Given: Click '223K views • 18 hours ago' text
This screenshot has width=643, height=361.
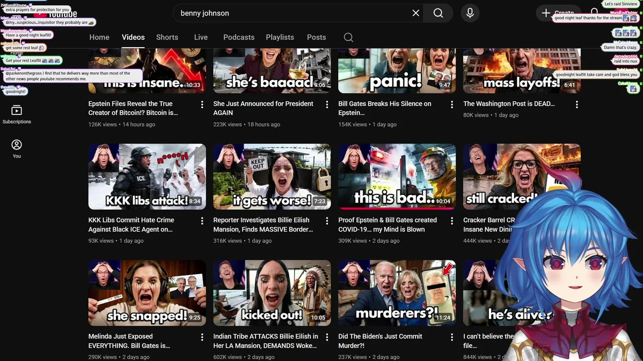Looking at the screenshot, I should pos(247,124).
